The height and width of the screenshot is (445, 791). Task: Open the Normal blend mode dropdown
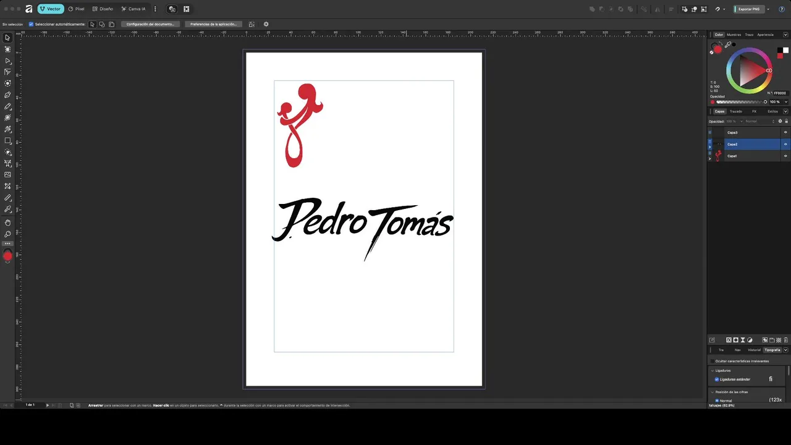[x=760, y=121]
